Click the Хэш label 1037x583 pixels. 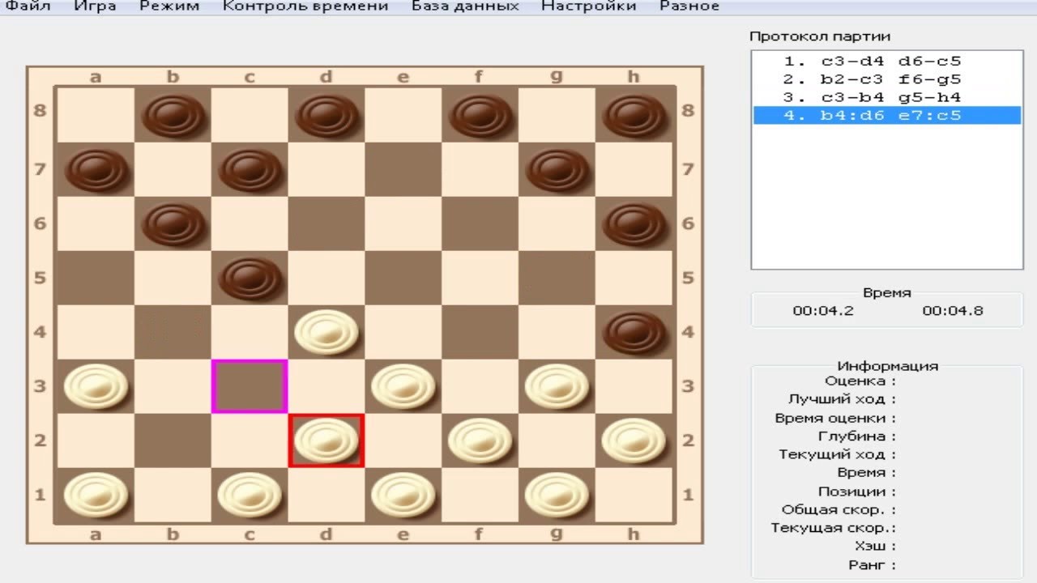pyautogui.click(x=875, y=547)
